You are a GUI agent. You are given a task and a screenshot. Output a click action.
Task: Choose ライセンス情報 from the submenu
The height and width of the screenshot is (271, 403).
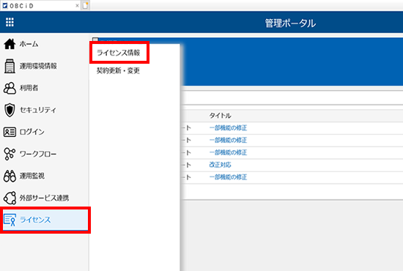[119, 53]
